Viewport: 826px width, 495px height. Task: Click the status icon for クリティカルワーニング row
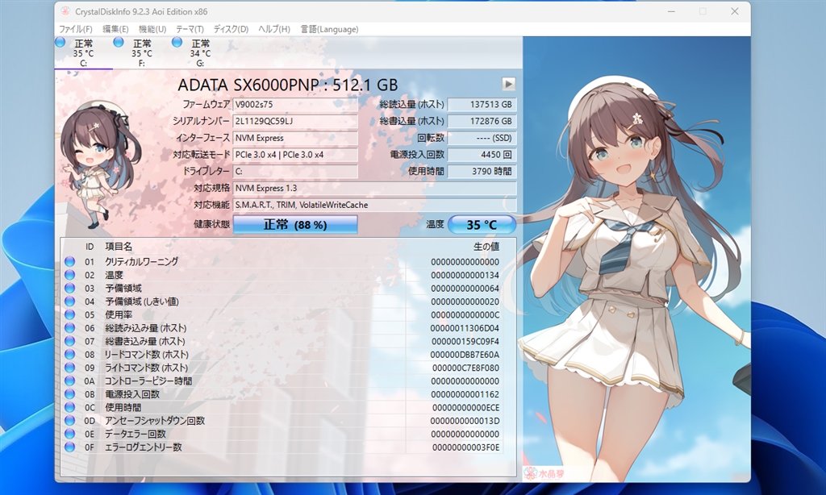(x=69, y=261)
